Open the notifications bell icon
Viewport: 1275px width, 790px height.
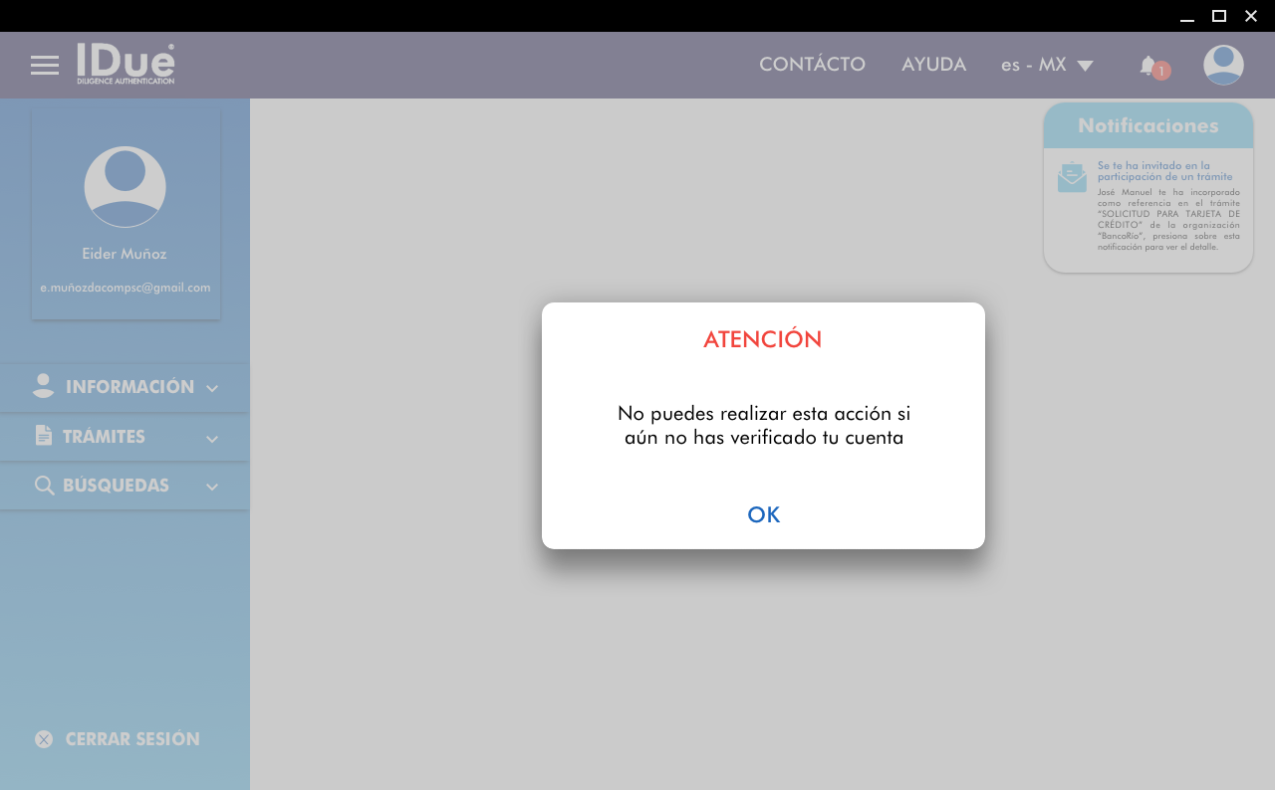(x=1148, y=66)
